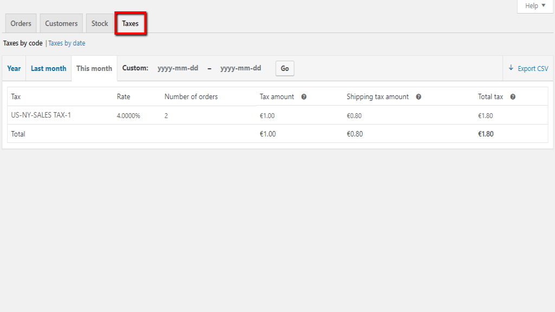
Task: Focus the custom start date field
Action: 178,68
